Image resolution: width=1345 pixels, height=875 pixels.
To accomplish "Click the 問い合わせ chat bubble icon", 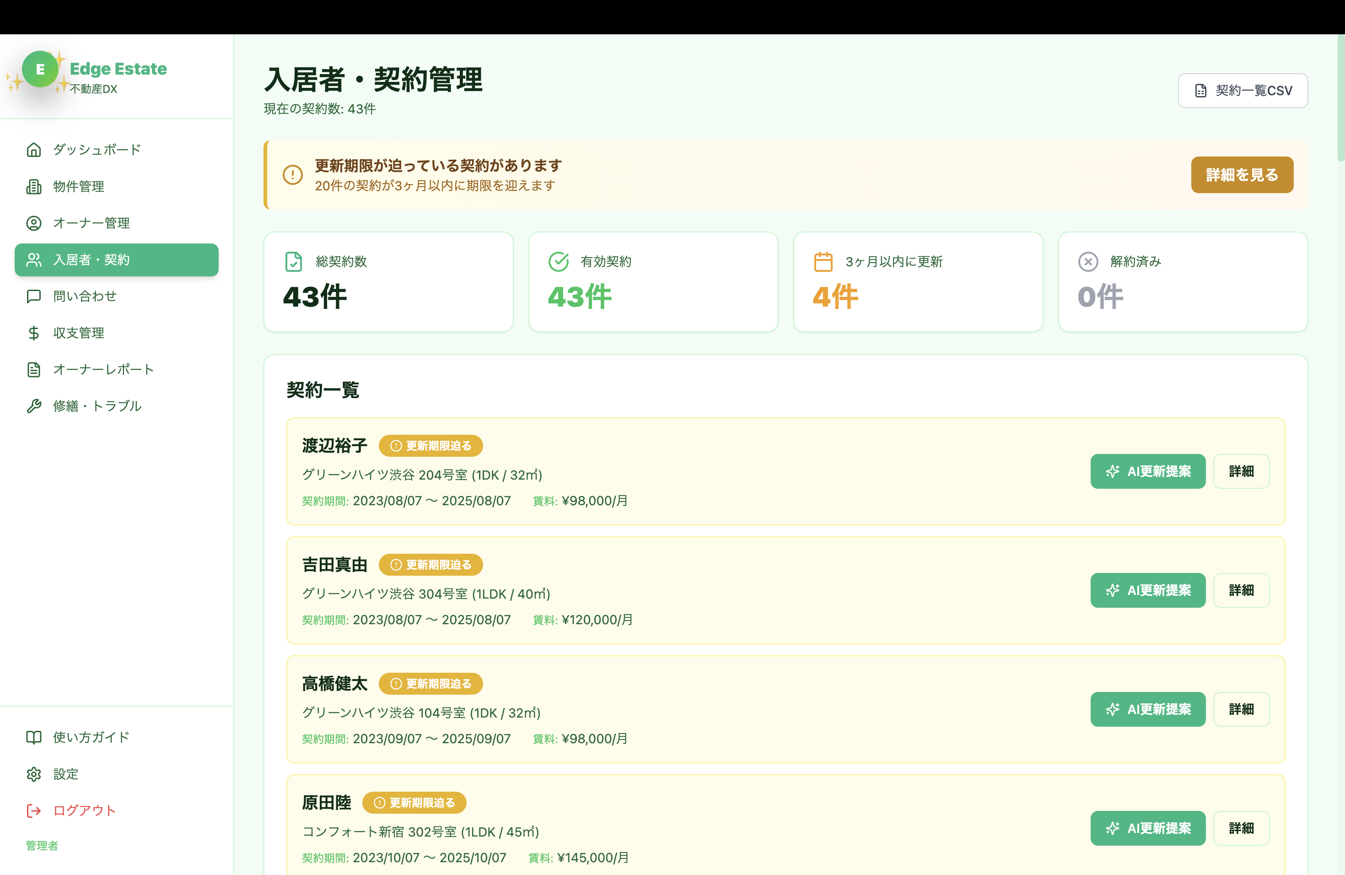I will click(x=34, y=296).
